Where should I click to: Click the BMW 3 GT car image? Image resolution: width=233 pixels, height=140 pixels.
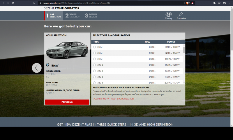[67, 50]
